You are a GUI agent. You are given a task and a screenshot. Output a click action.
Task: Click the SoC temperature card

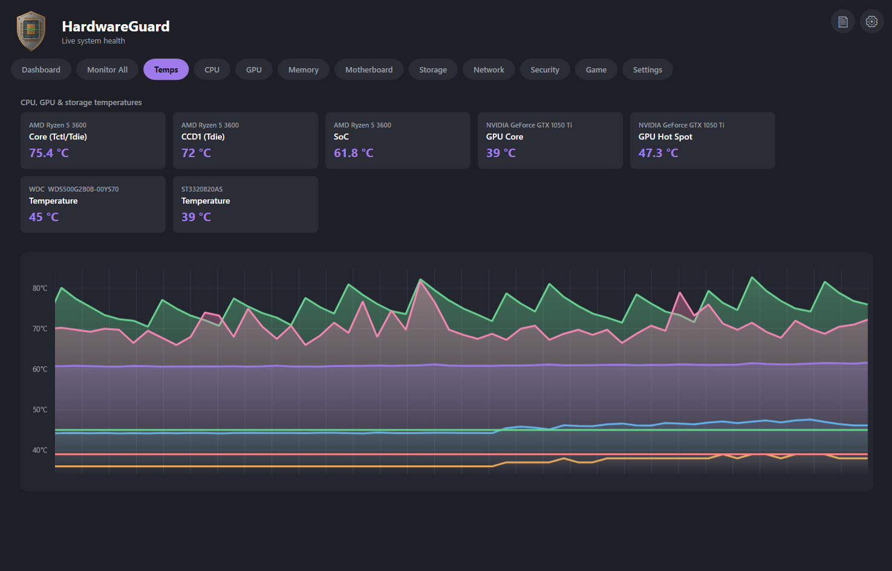click(x=398, y=140)
